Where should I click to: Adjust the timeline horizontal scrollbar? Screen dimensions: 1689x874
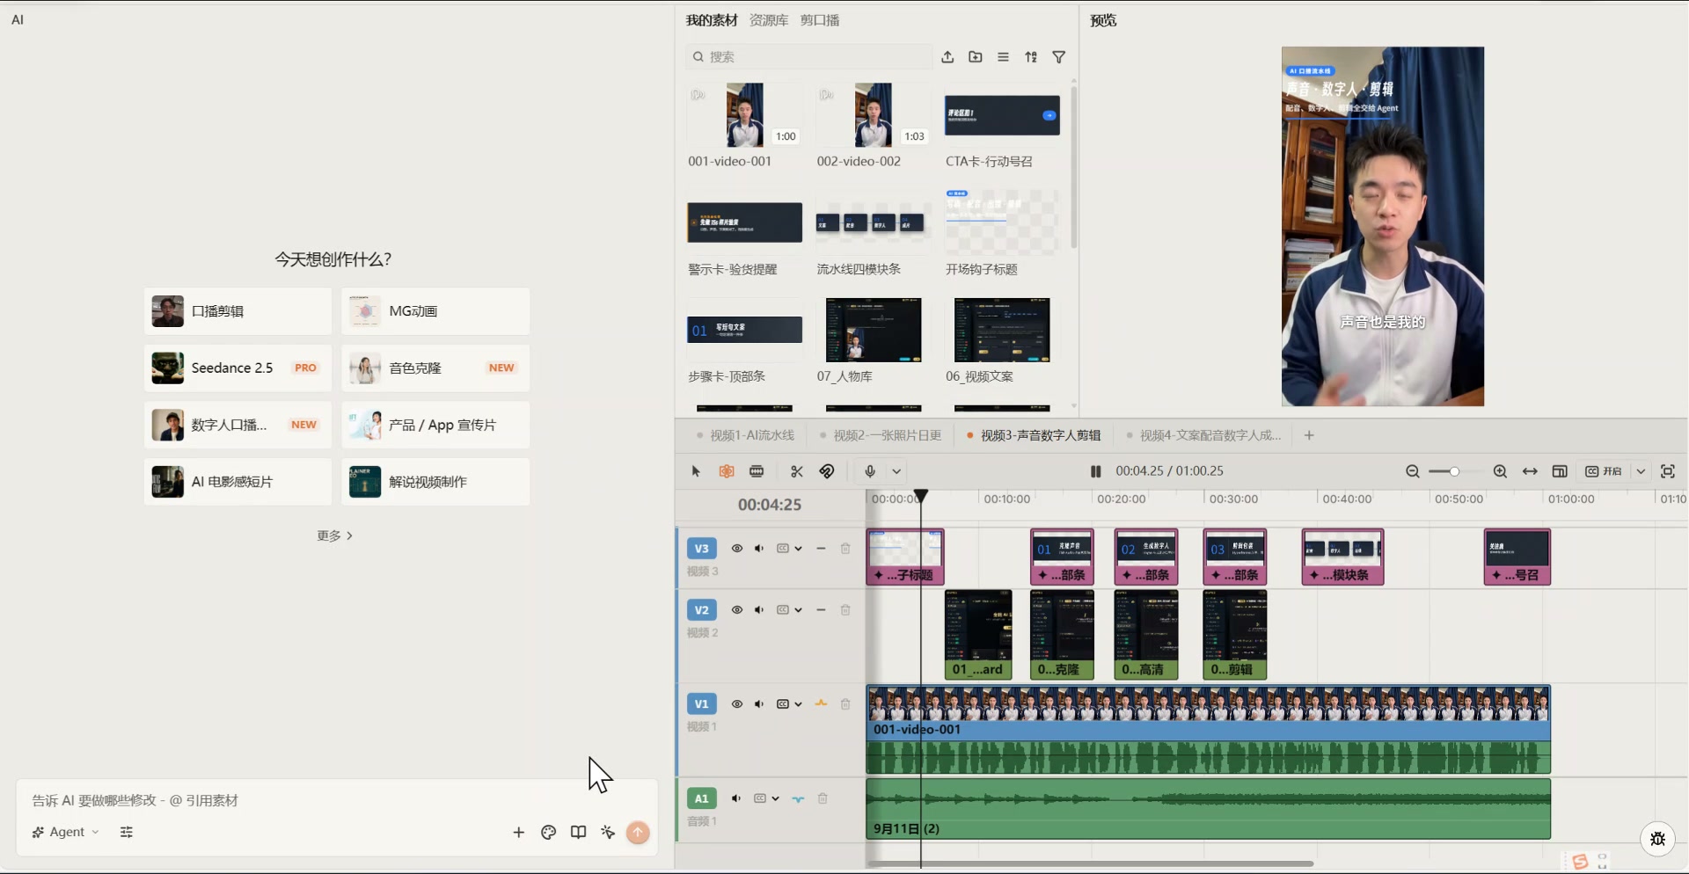point(1091,863)
